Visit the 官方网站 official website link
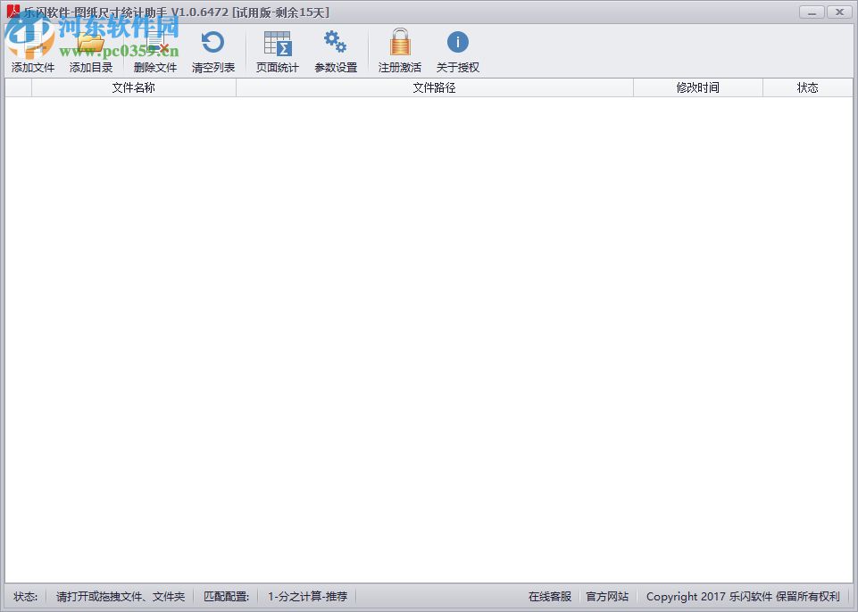This screenshot has width=858, height=612. 608,596
